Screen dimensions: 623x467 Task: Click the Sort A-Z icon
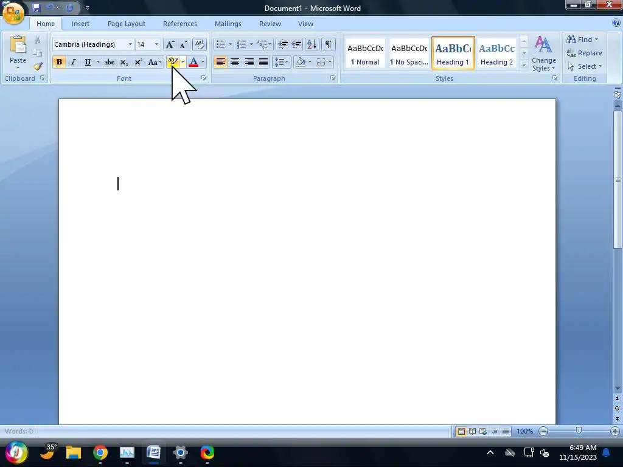(x=312, y=44)
